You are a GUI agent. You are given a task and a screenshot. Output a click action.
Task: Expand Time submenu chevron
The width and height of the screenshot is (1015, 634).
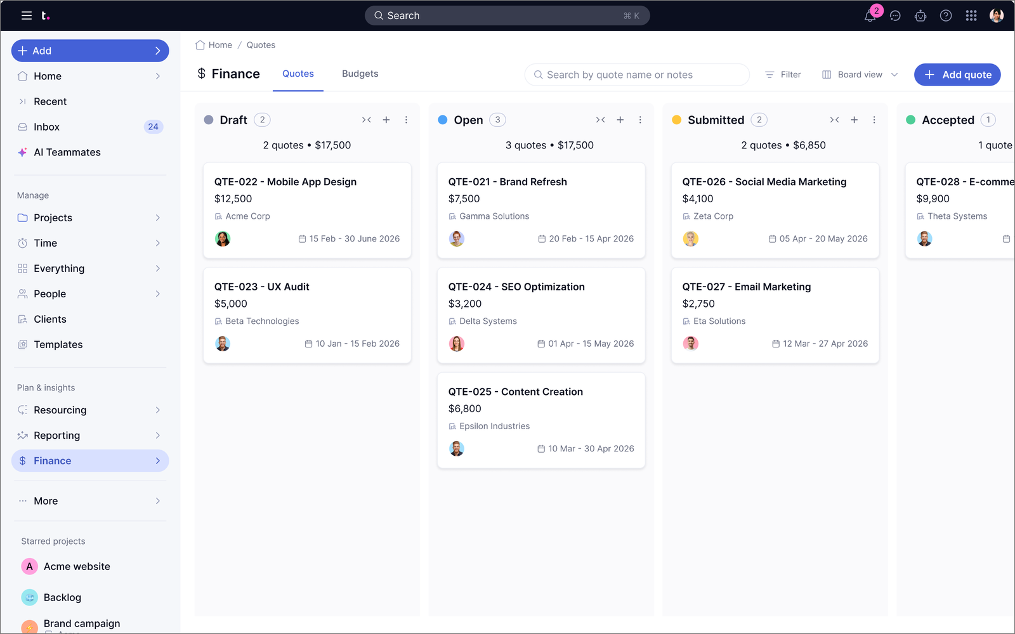pos(158,243)
